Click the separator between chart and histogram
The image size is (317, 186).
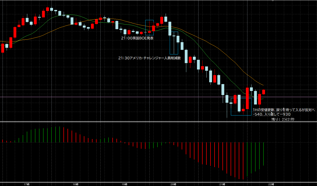coord(153,122)
